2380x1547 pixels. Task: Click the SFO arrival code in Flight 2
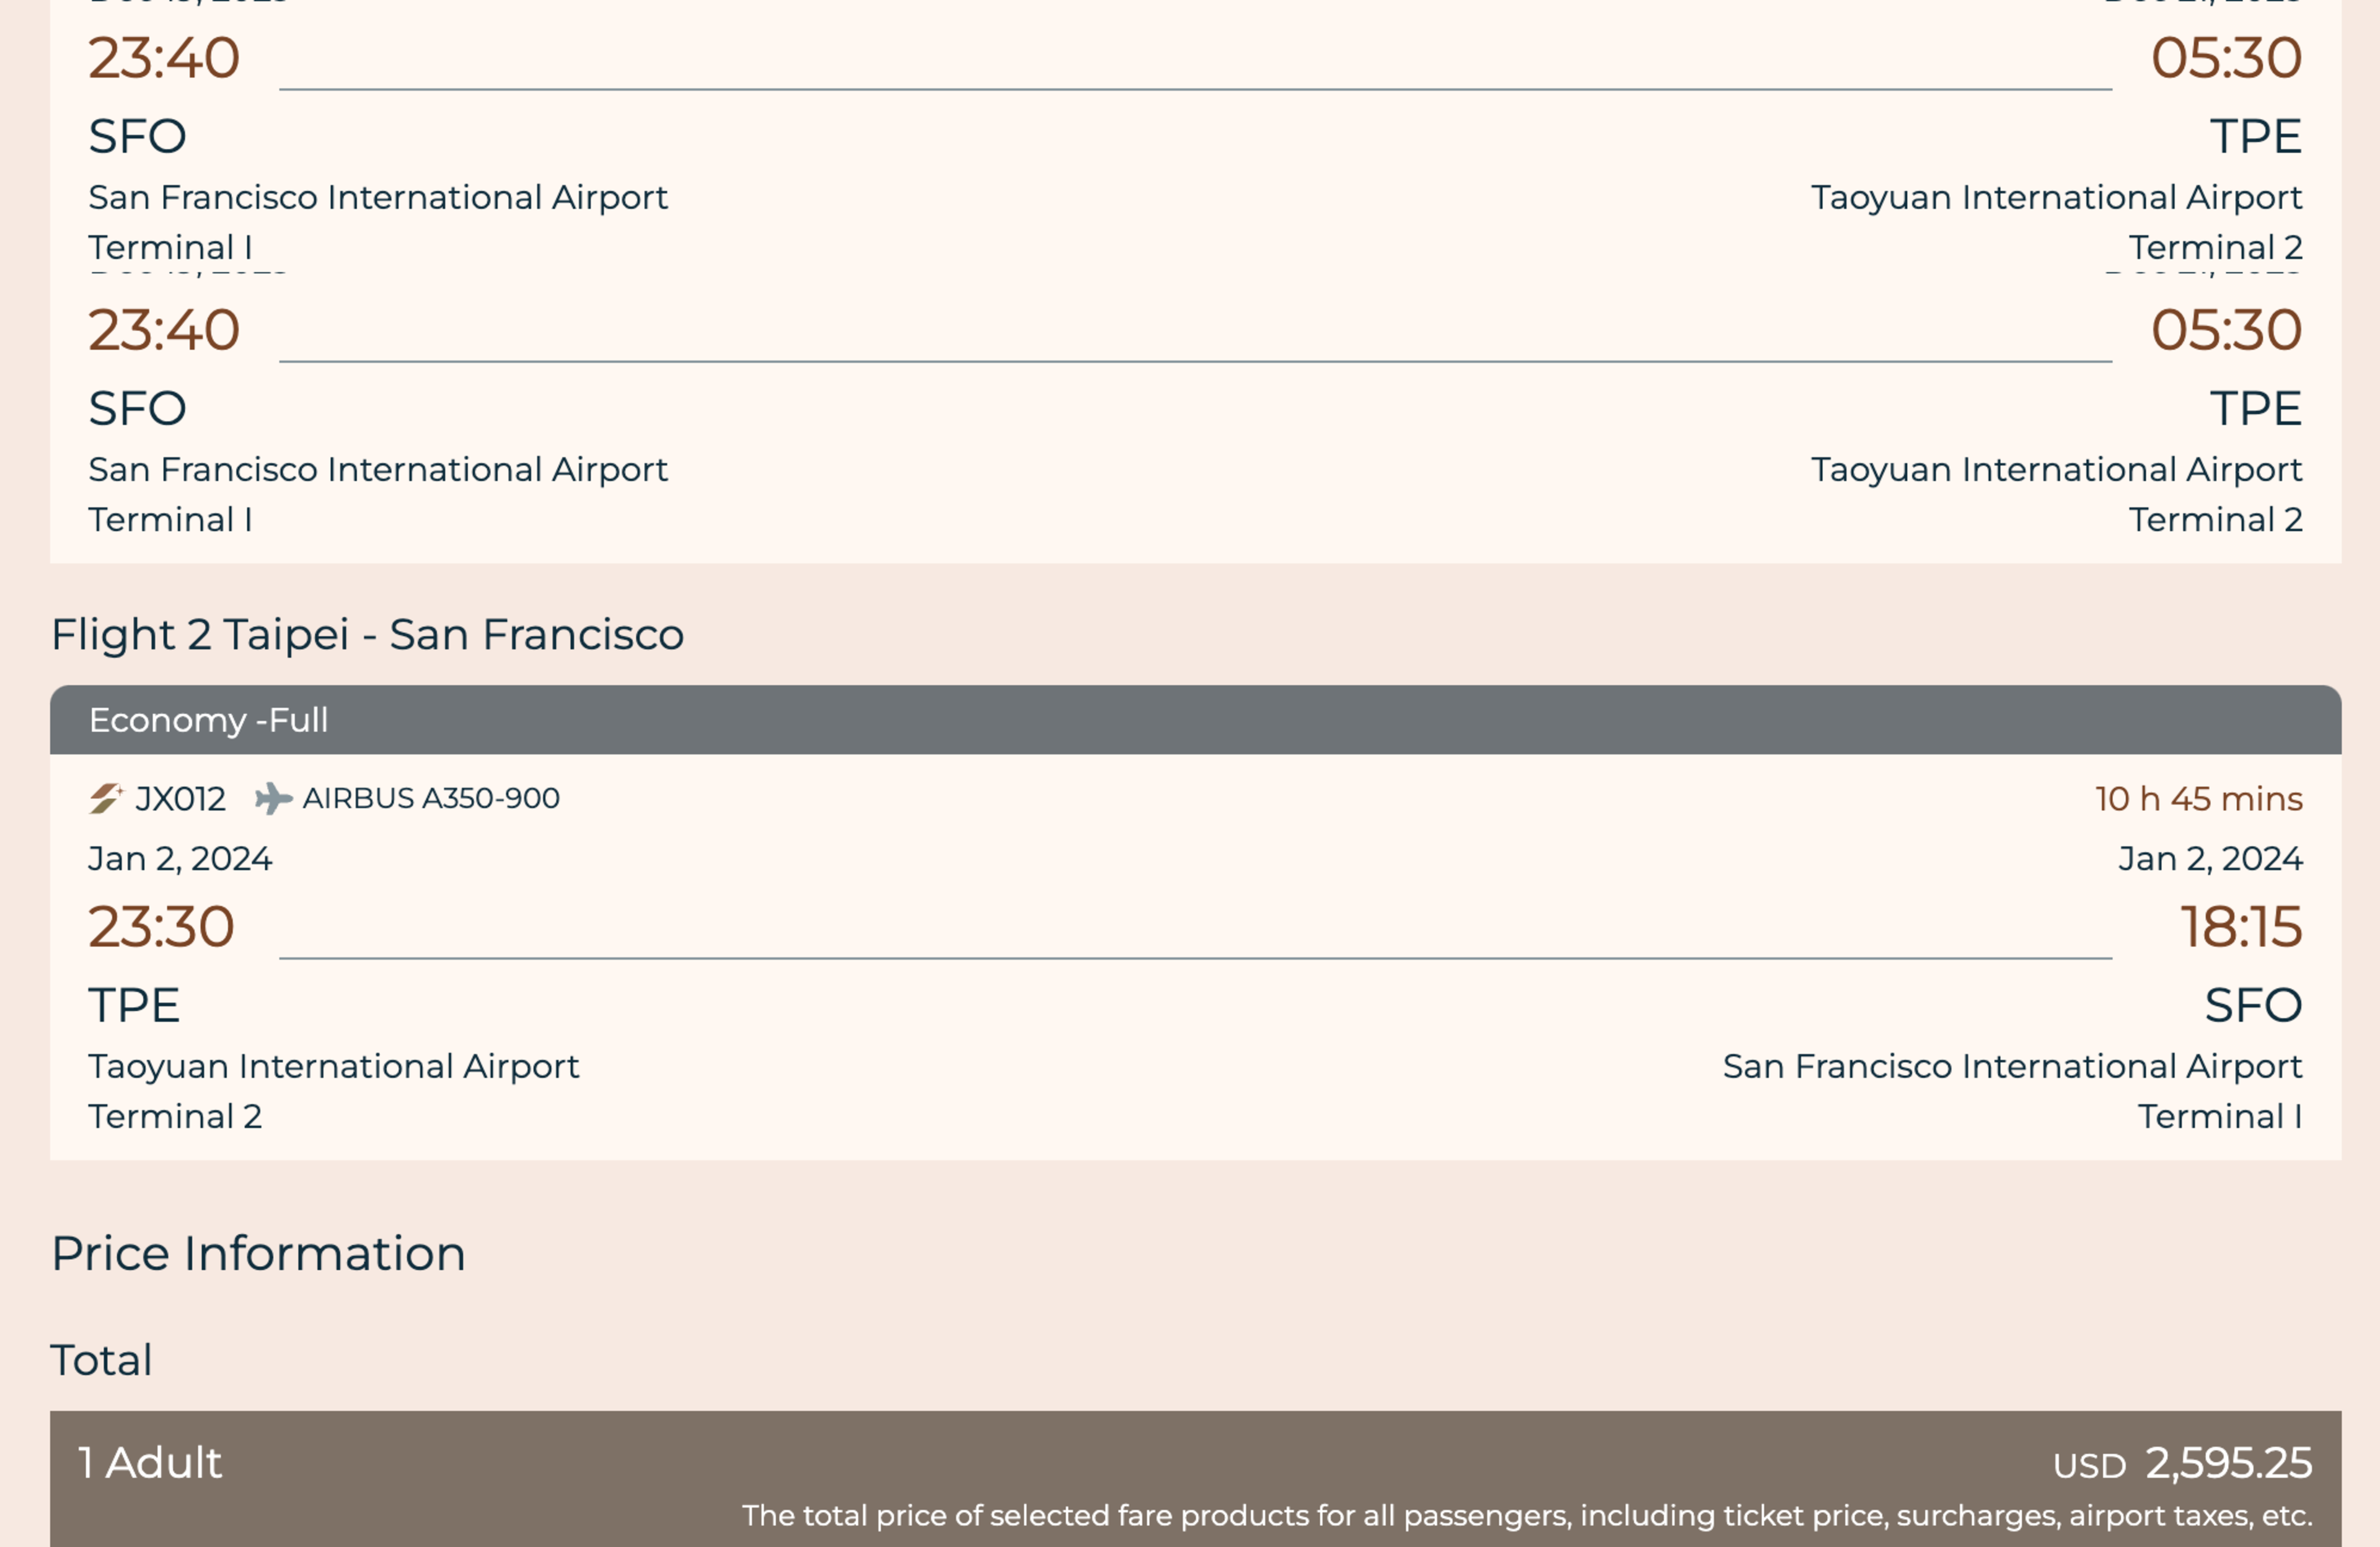coord(2252,1005)
